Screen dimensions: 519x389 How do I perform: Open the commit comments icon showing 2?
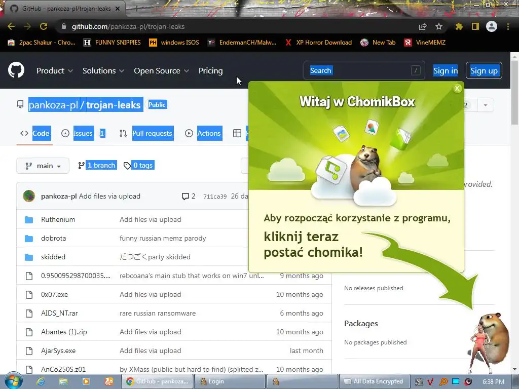[x=189, y=196]
